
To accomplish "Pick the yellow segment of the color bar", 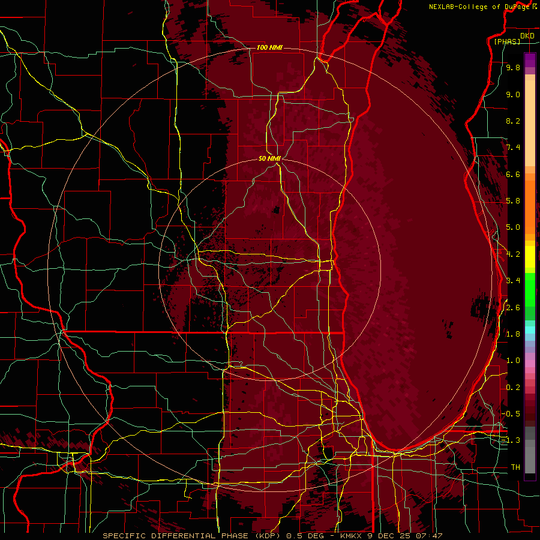I will [x=530, y=257].
